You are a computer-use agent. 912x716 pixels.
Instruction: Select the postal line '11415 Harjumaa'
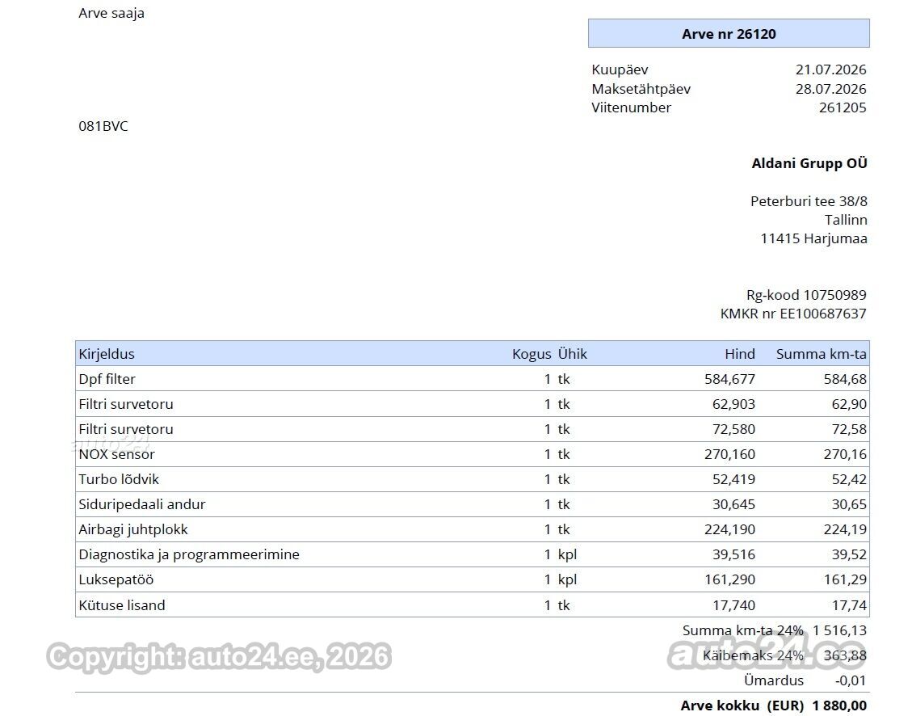813,238
